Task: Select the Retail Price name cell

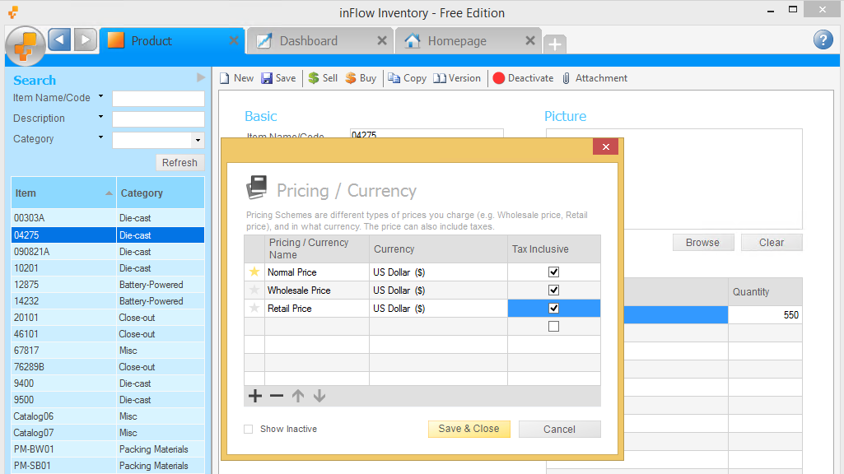Action: [x=317, y=309]
